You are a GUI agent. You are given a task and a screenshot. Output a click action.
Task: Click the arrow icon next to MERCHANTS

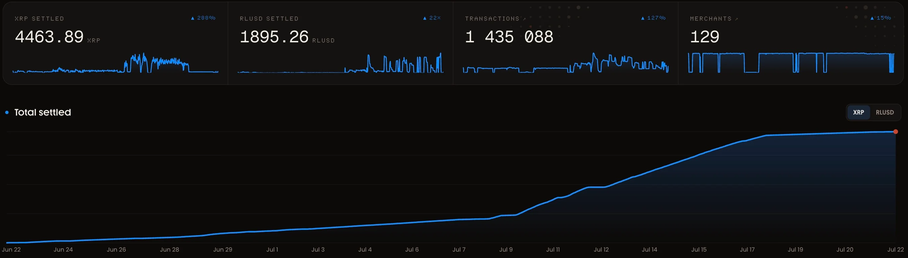click(x=737, y=19)
